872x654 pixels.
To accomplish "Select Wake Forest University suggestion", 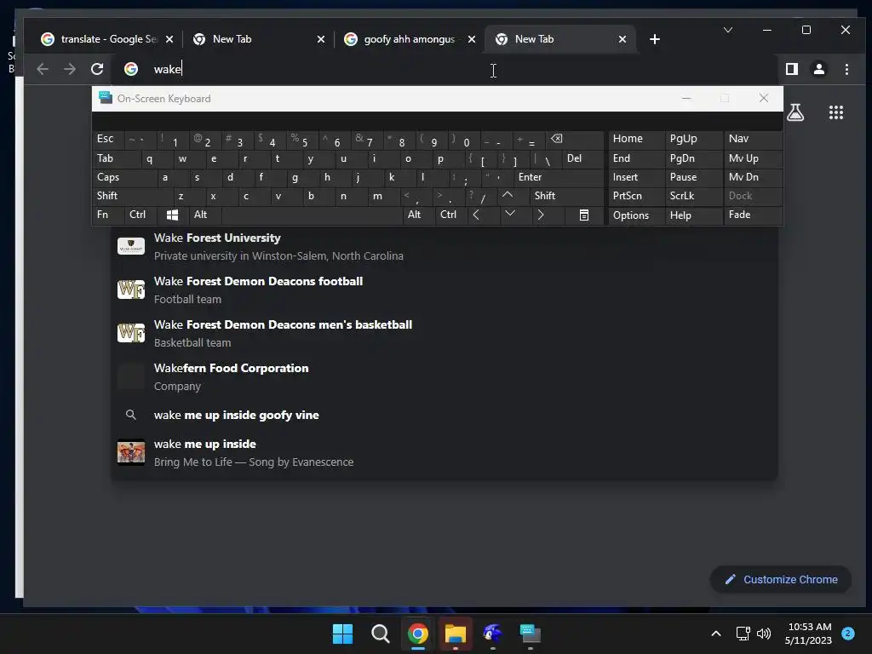I will coord(444,246).
